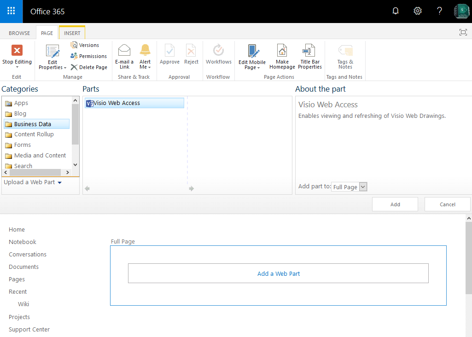Open the help question mark
Image resolution: width=472 pixels, height=337 pixels.
coord(439,11)
